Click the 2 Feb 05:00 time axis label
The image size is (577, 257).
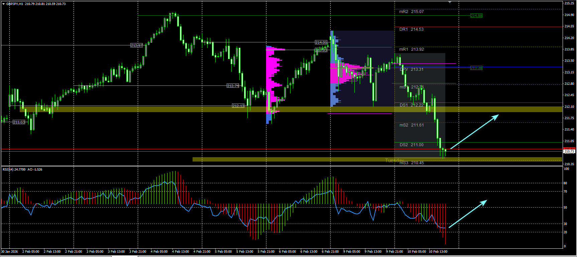(x=31, y=252)
